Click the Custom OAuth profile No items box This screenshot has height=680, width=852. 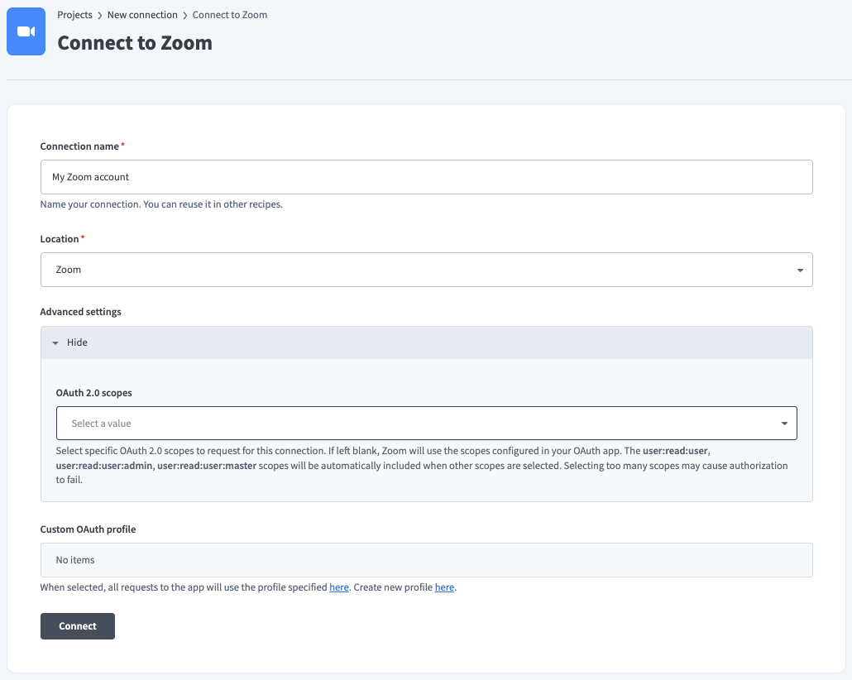pos(426,560)
